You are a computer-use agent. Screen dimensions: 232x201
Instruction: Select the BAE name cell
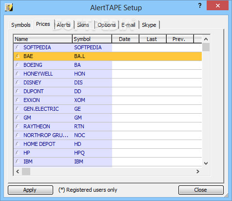tap(43, 56)
